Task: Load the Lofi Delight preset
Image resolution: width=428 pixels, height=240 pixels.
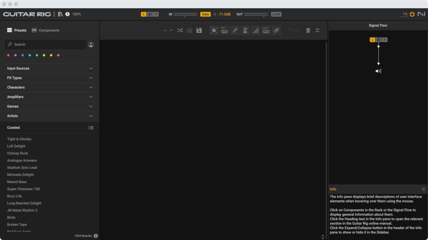Action: pos(16,146)
